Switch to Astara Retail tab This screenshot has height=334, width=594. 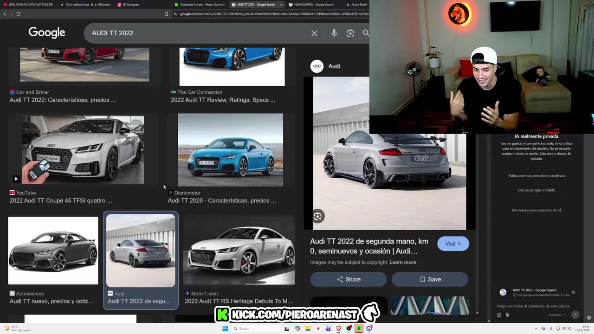[356, 5]
